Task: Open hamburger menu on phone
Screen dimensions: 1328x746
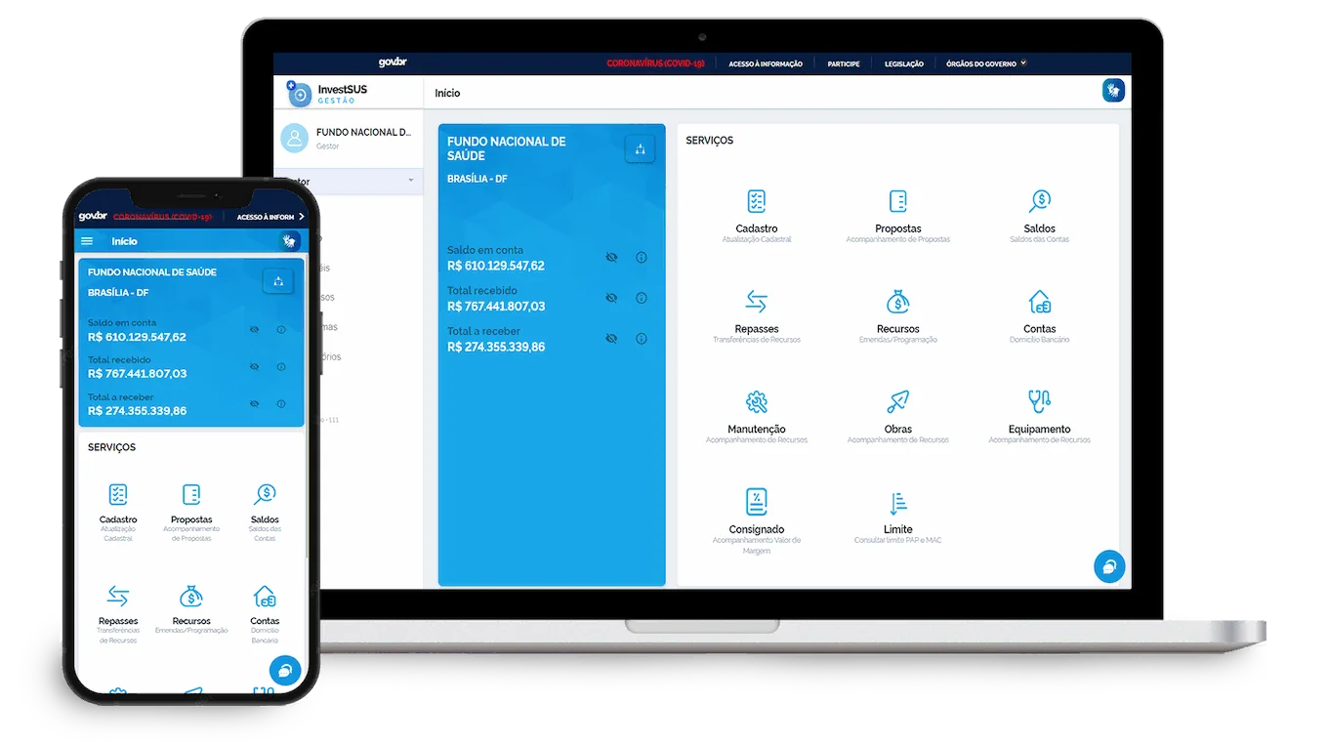Action: click(87, 241)
